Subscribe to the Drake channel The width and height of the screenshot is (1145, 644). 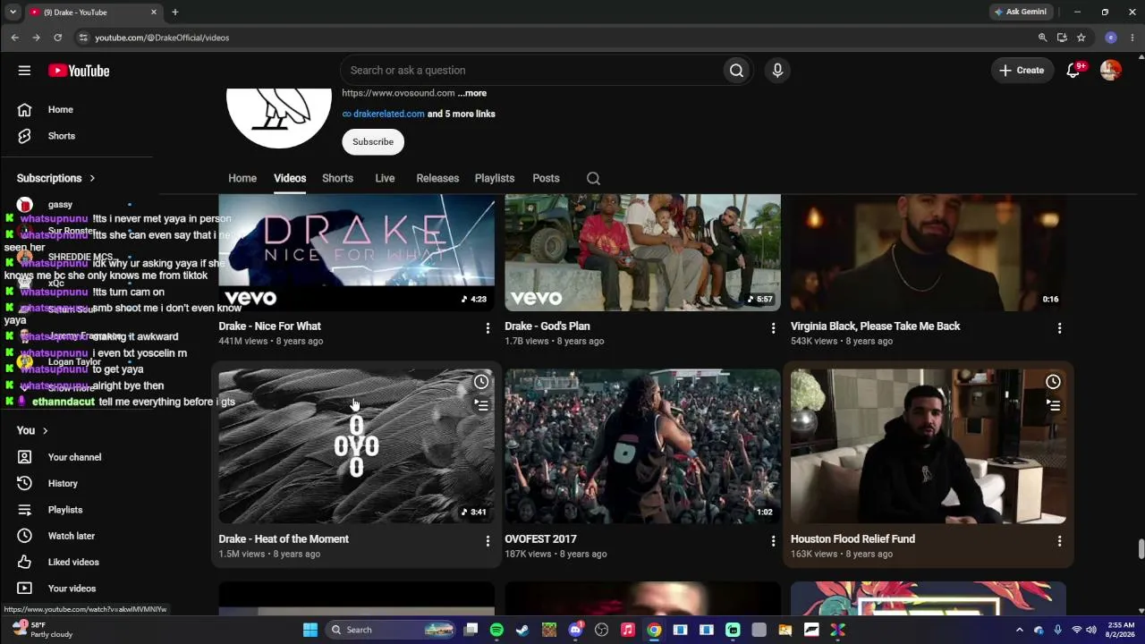pyautogui.click(x=373, y=141)
